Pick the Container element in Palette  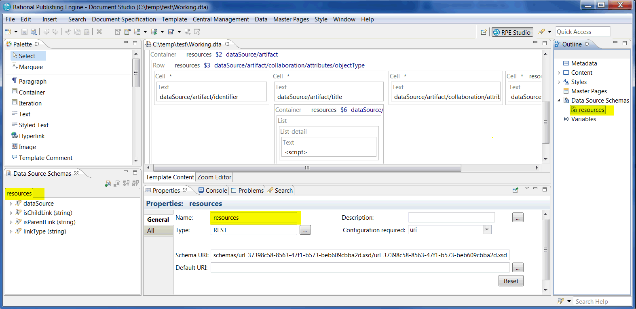(28, 92)
